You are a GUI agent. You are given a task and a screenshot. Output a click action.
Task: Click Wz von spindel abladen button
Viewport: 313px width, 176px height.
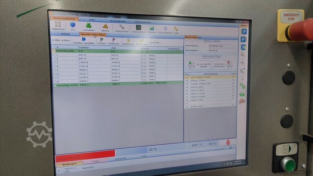tap(197, 65)
